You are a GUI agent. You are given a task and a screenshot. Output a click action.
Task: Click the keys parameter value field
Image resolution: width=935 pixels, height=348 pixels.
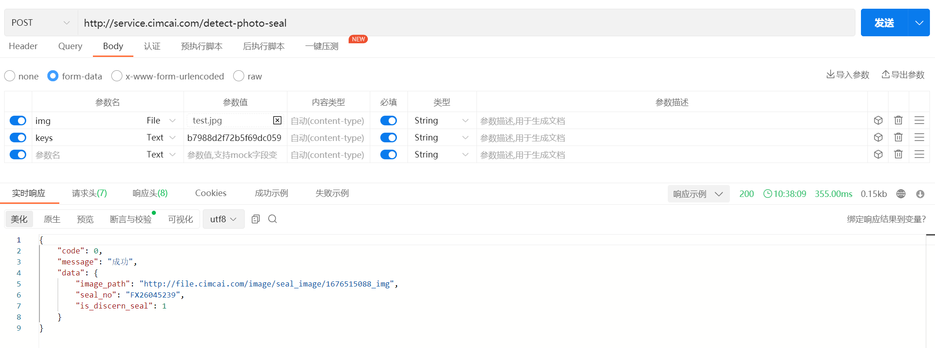pyautogui.click(x=235, y=137)
